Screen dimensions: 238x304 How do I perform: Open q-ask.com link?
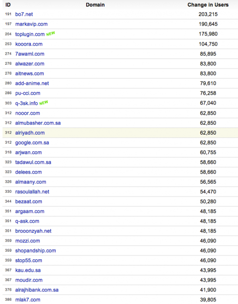coord(27,221)
